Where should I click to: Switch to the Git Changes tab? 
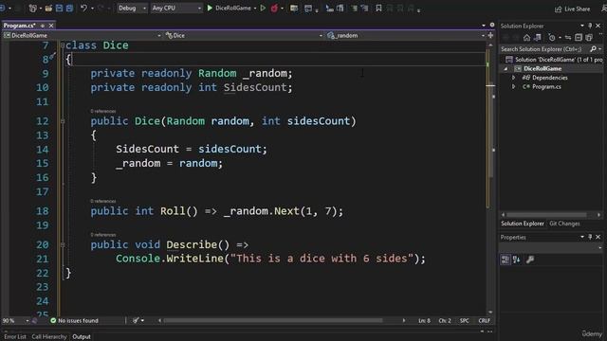564,224
